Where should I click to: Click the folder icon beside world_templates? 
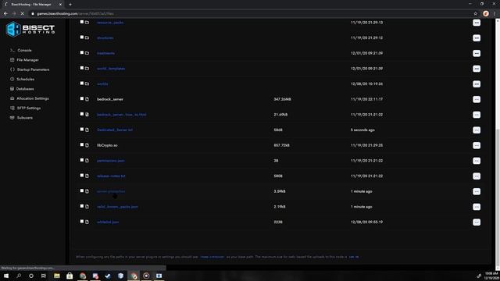point(87,69)
